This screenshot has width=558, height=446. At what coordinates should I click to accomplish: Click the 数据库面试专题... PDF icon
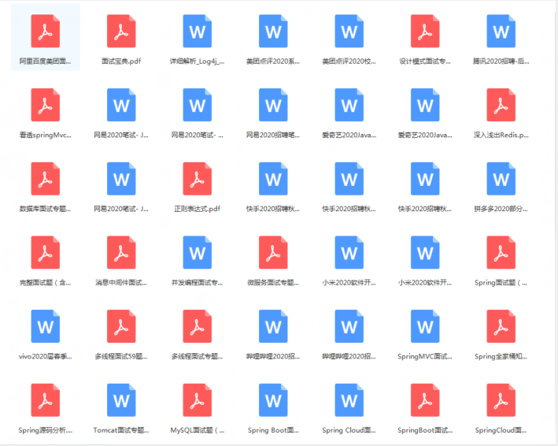coord(45,178)
